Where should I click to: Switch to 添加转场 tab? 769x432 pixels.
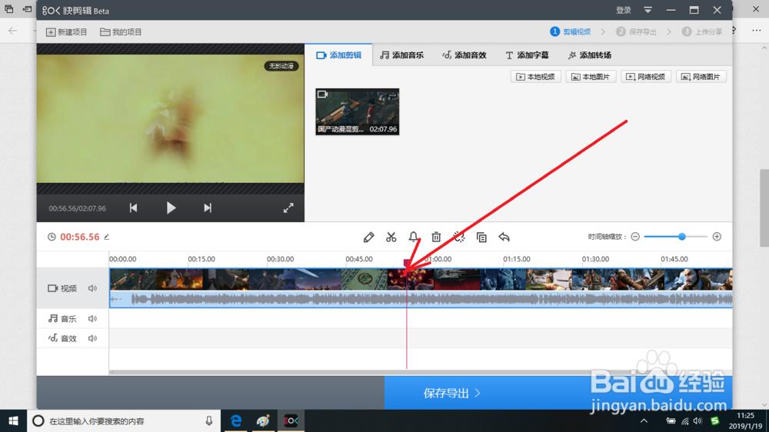pos(590,55)
